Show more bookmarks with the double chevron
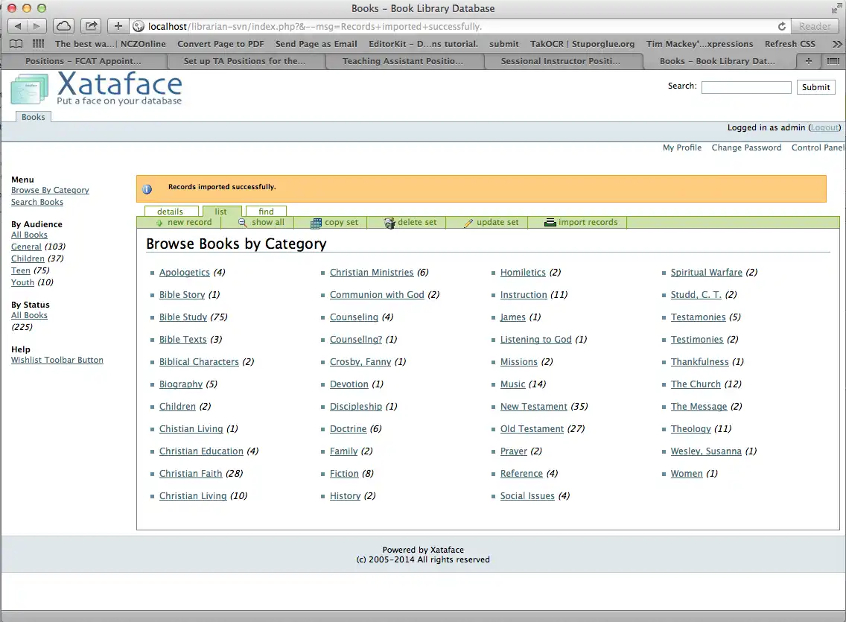This screenshot has height=622, width=846. (x=837, y=44)
